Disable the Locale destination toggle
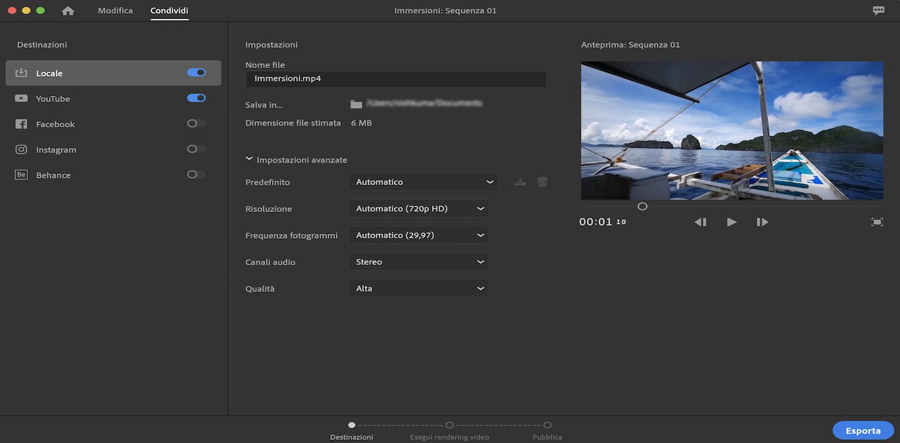Image resolution: width=900 pixels, height=443 pixels. pos(196,72)
